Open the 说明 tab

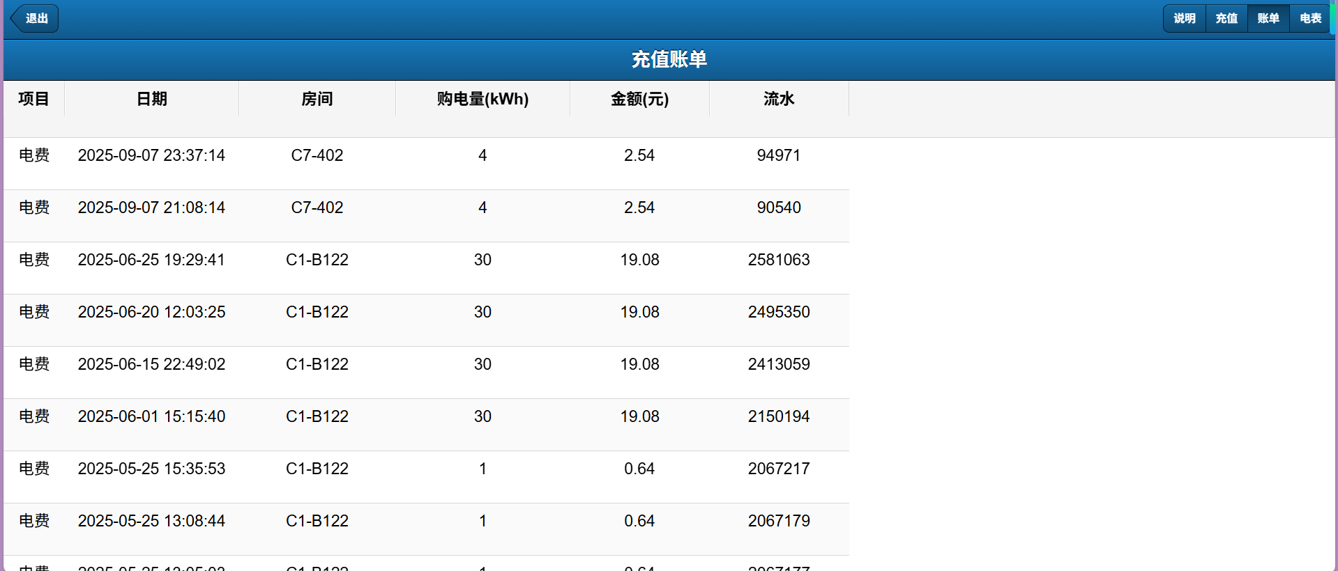click(x=1184, y=19)
